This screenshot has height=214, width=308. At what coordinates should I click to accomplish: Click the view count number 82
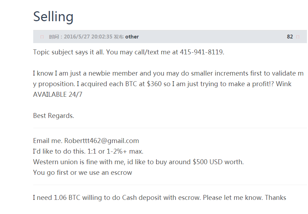pyautogui.click(x=290, y=37)
